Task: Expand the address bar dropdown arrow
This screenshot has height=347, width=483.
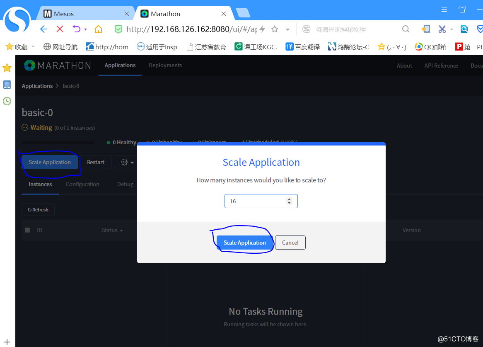Action: point(288,29)
